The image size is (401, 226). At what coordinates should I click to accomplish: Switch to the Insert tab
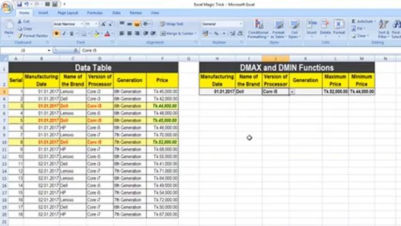[43, 13]
